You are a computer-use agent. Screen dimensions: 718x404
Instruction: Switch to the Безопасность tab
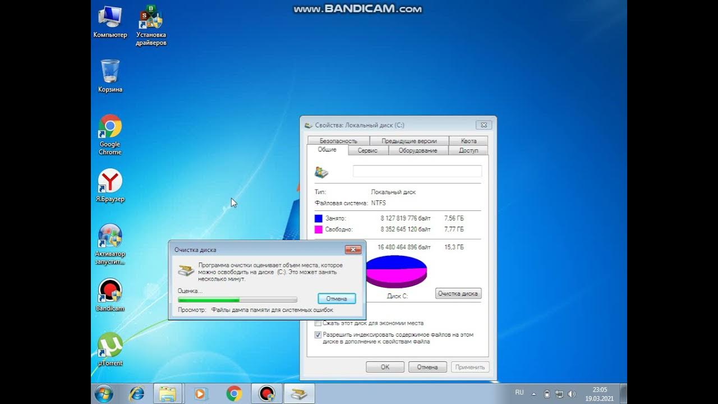pos(338,141)
